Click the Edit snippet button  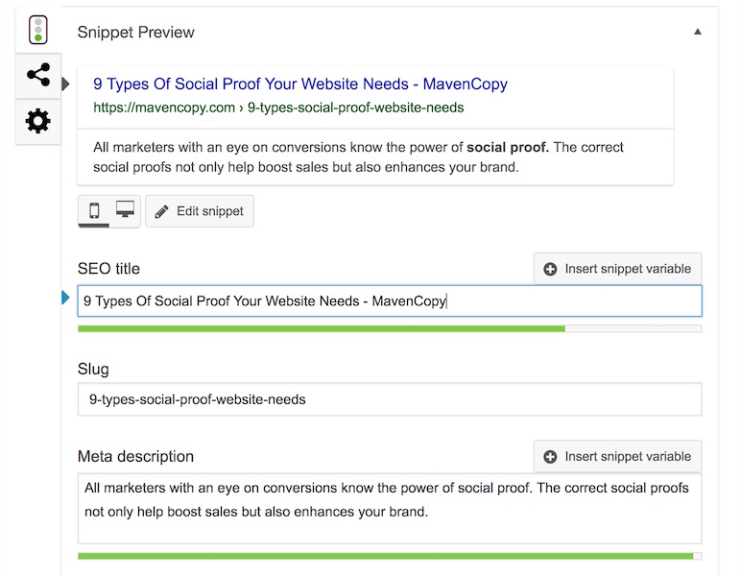click(200, 211)
